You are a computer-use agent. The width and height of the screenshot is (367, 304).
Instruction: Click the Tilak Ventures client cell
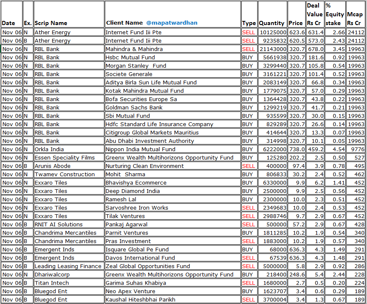[x=173, y=216]
